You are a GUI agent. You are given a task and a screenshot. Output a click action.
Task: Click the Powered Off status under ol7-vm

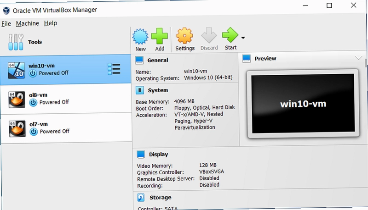click(55, 132)
